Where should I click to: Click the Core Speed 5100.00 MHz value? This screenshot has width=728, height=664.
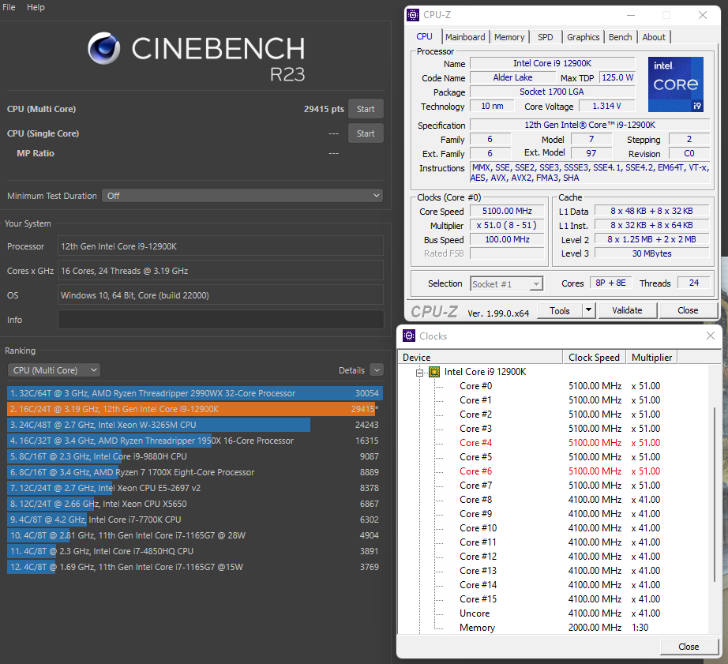coord(507,212)
